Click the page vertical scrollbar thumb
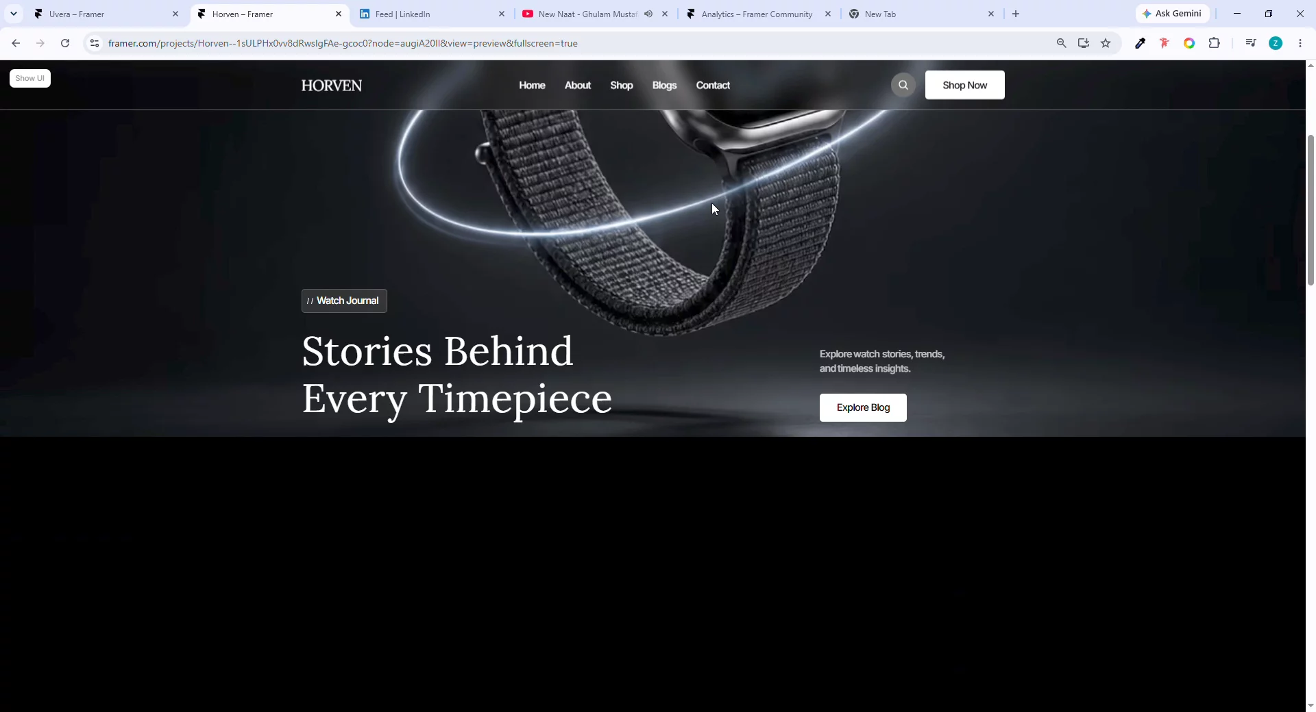This screenshot has width=1316, height=712. 1311,210
